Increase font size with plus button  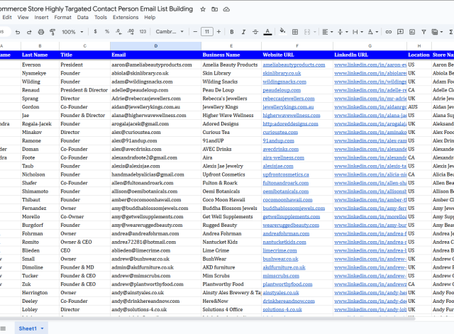[x=218, y=31]
